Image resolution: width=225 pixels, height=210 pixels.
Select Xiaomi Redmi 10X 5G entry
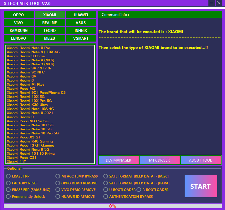(x=50, y=97)
